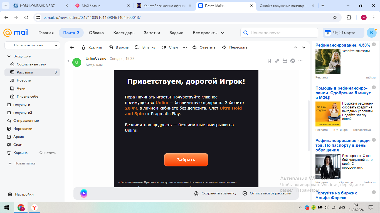The width and height of the screenshot is (380, 213).
Task: Print the email using the printer icon
Action: click(292, 60)
